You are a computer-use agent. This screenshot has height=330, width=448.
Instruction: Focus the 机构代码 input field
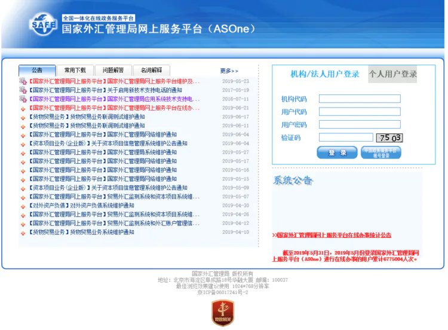tap(360, 99)
